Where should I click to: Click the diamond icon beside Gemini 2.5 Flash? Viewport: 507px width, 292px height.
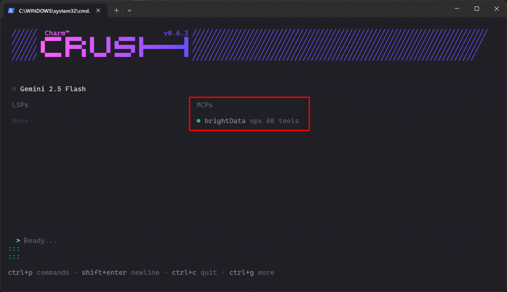point(14,89)
